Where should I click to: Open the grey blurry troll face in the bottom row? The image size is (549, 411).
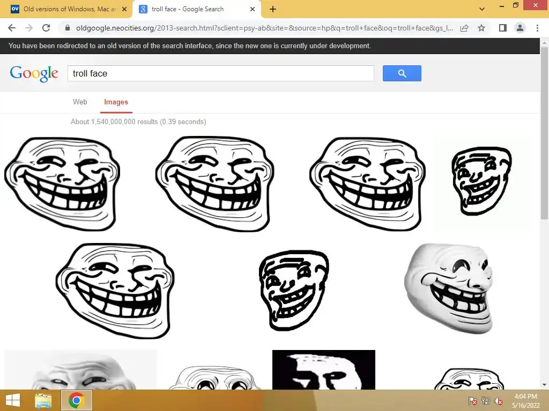[80, 370]
